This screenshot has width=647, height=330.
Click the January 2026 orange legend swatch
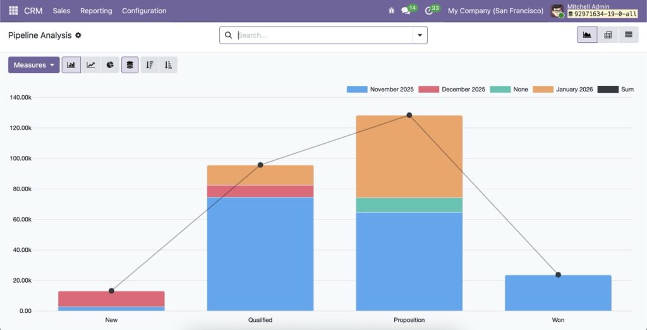pos(543,90)
